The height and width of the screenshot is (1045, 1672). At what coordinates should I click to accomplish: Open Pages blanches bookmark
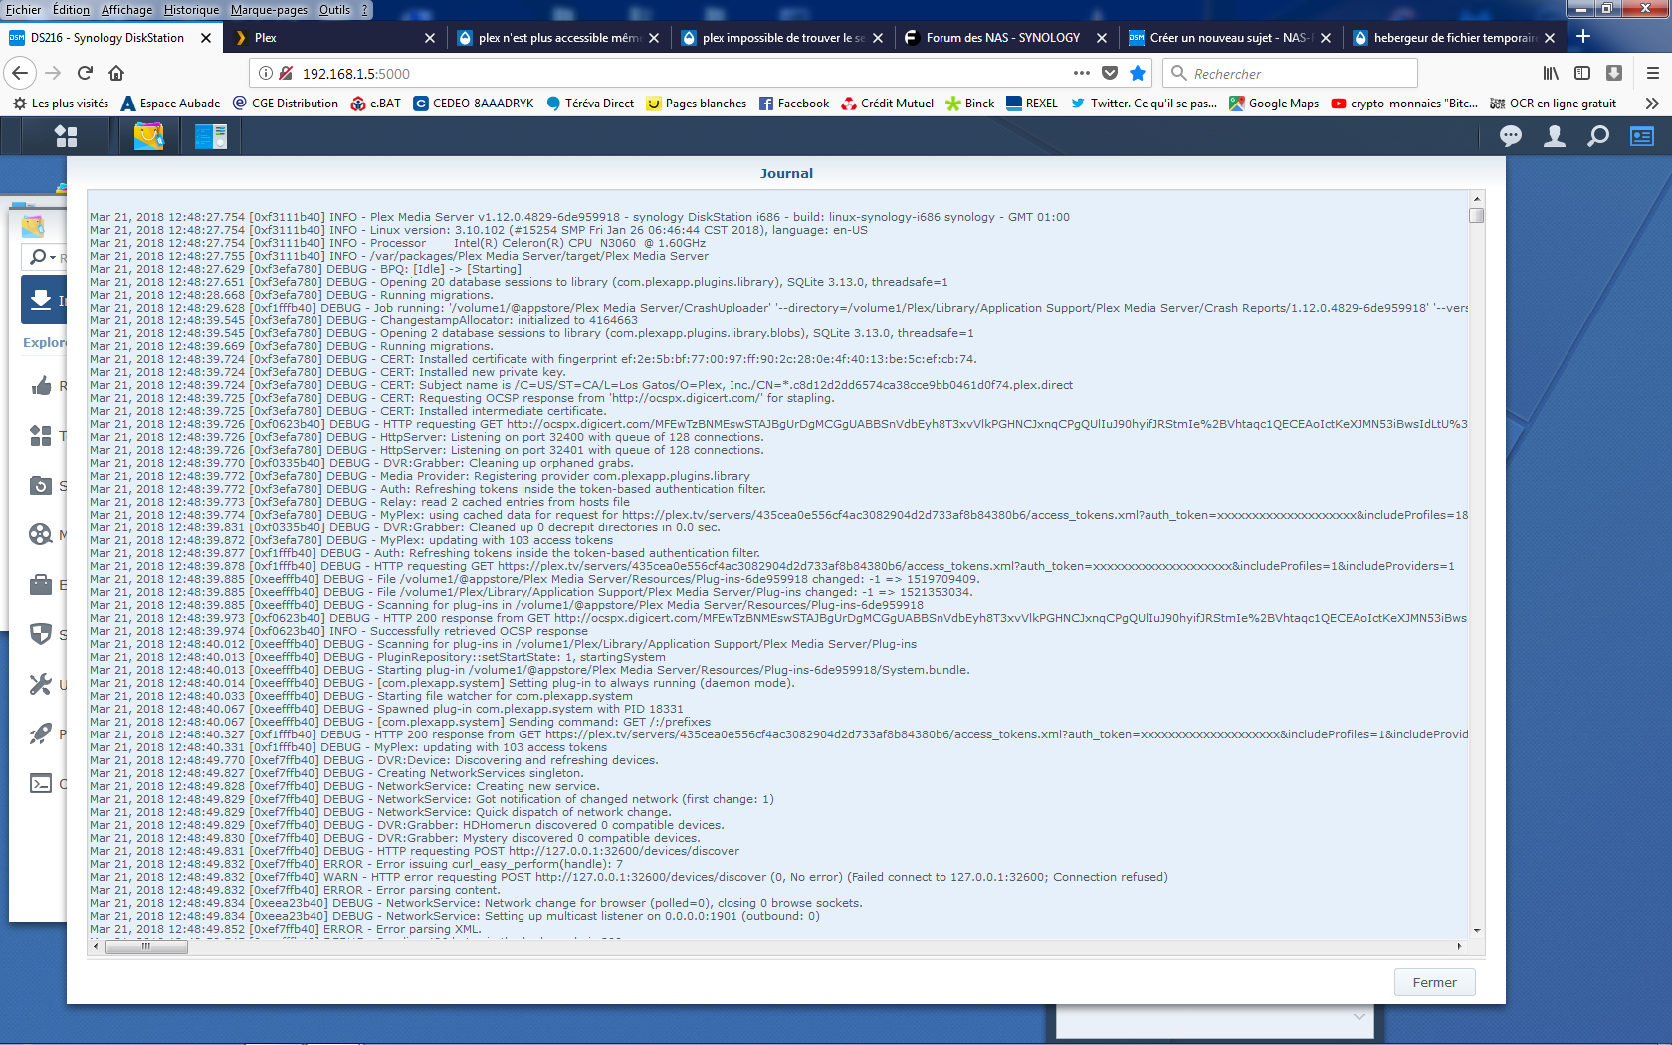(697, 104)
